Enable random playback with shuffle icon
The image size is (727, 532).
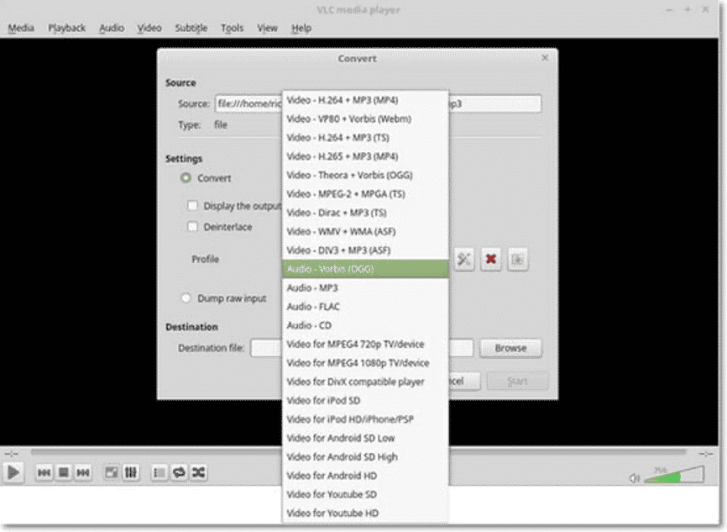pyautogui.click(x=200, y=473)
